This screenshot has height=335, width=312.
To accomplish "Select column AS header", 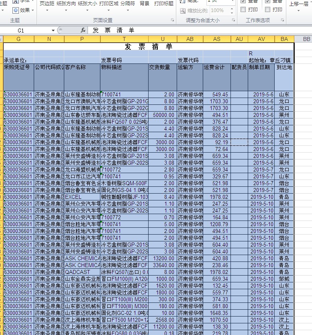I will pos(217,39).
